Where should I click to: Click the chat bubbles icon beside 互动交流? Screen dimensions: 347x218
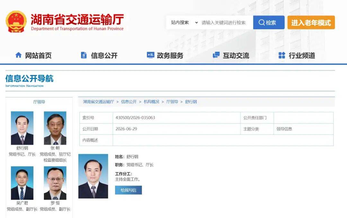[x=216, y=55]
